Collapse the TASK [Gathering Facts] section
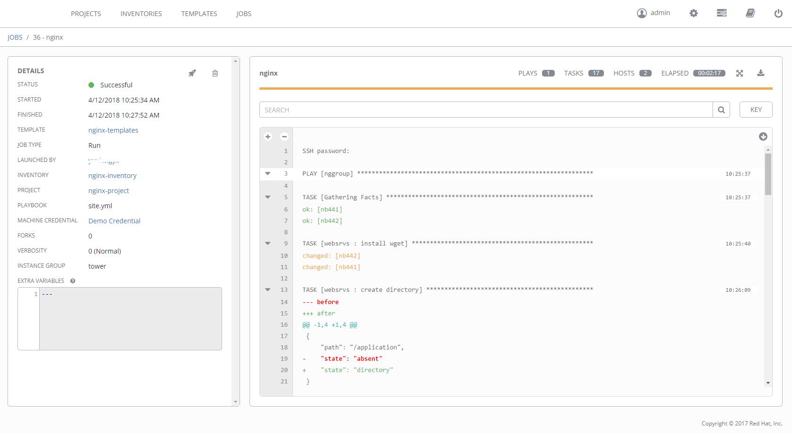Image resolution: width=792 pixels, height=433 pixels. [x=267, y=197]
